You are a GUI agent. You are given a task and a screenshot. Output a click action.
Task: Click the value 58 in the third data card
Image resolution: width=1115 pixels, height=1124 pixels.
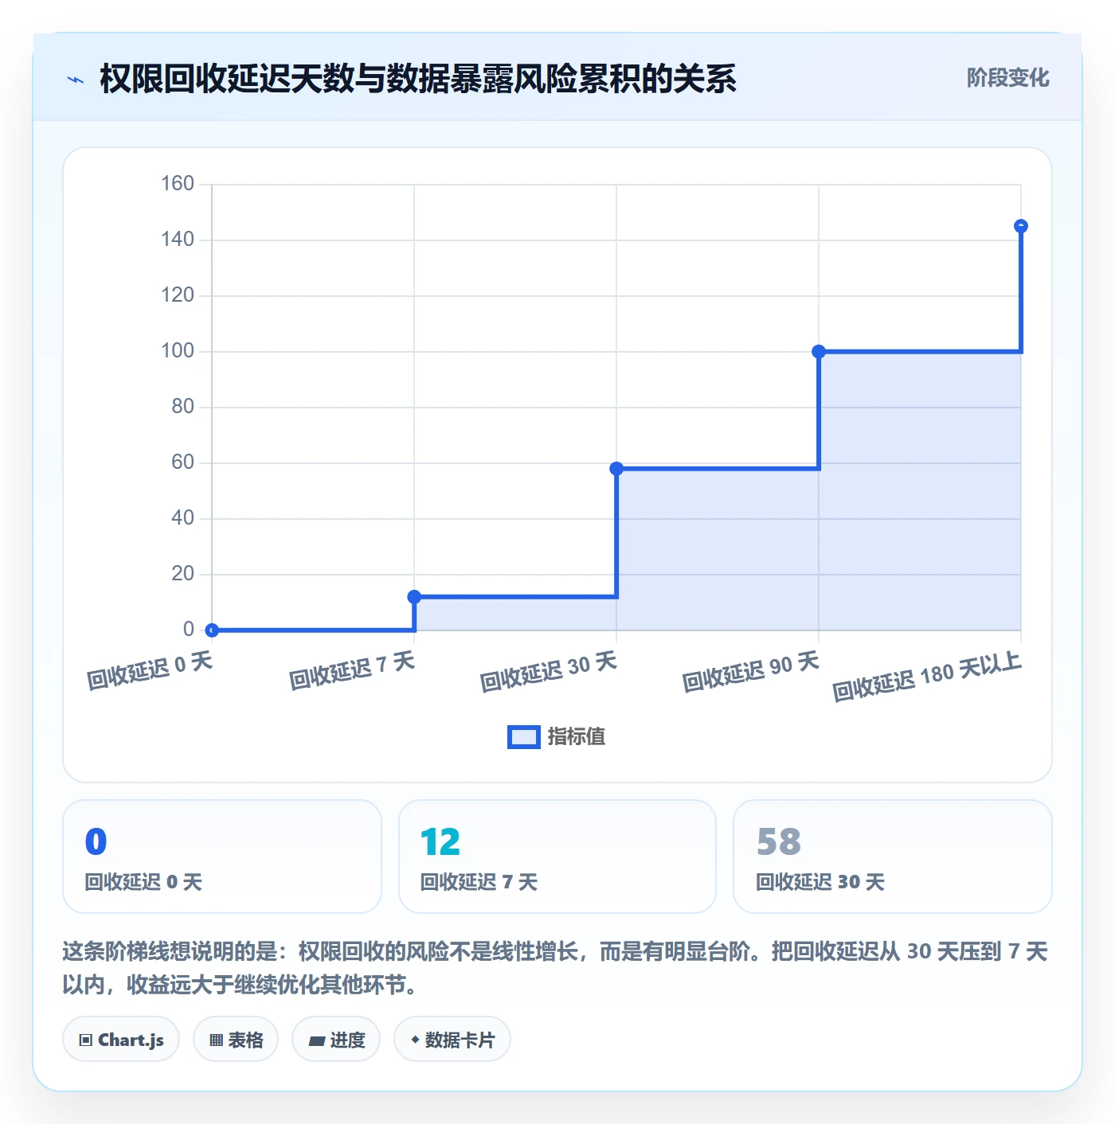point(779,842)
